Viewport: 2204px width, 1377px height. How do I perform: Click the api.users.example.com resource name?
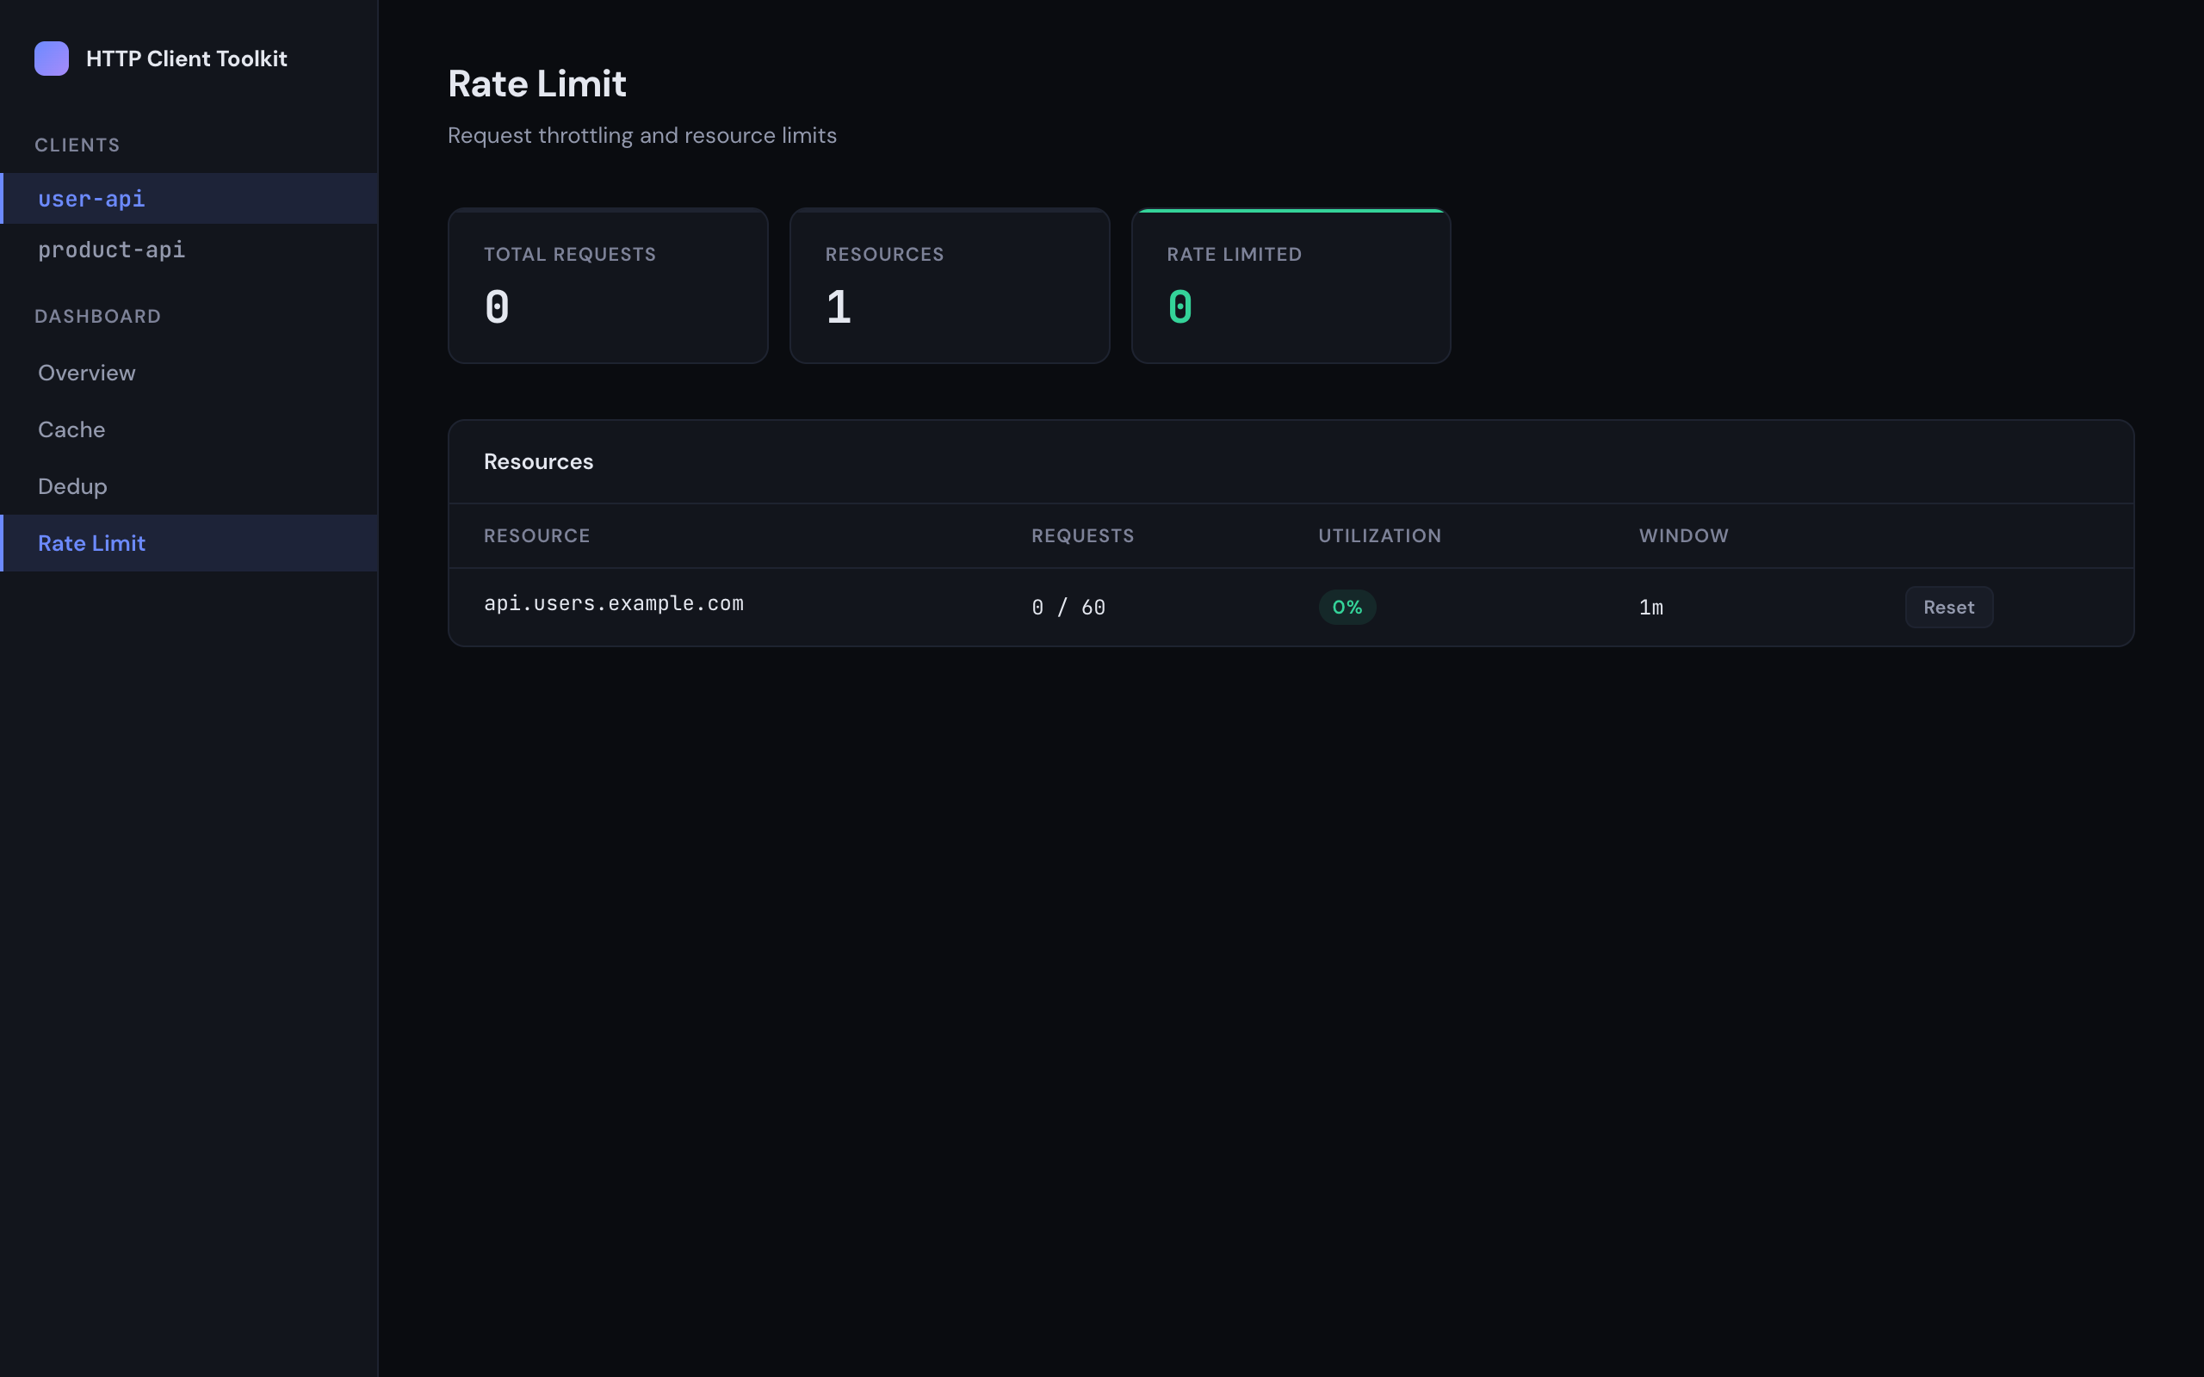(613, 603)
